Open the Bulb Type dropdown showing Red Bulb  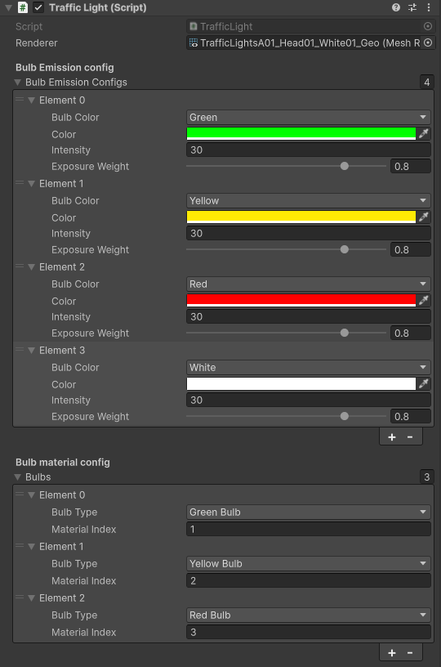[308, 615]
